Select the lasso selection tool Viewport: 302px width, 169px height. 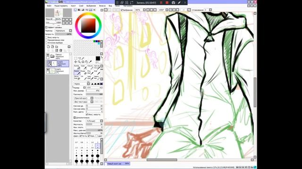click(x=79, y=58)
